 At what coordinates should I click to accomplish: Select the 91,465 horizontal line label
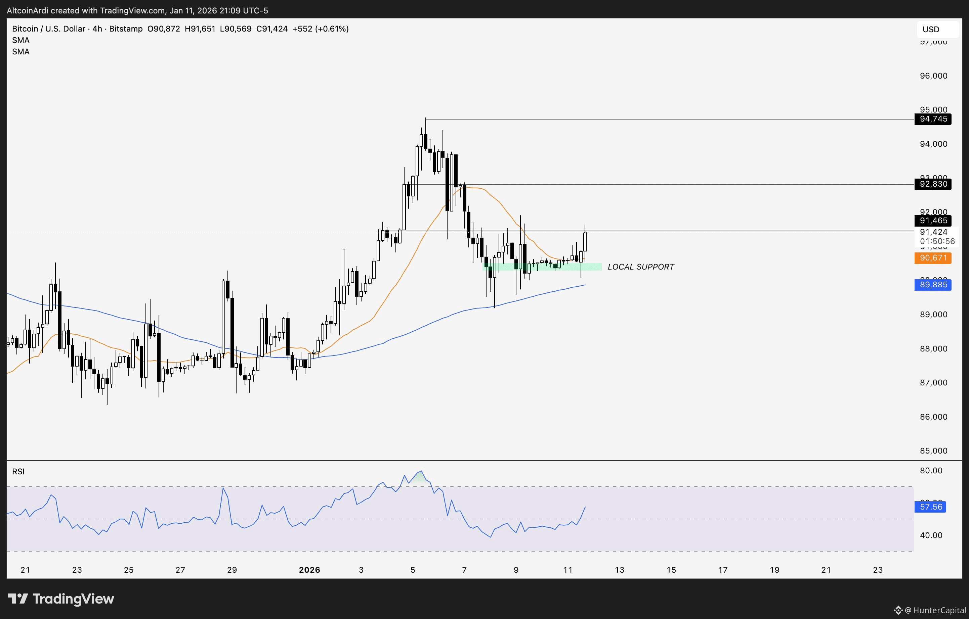click(x=933, y=221)
